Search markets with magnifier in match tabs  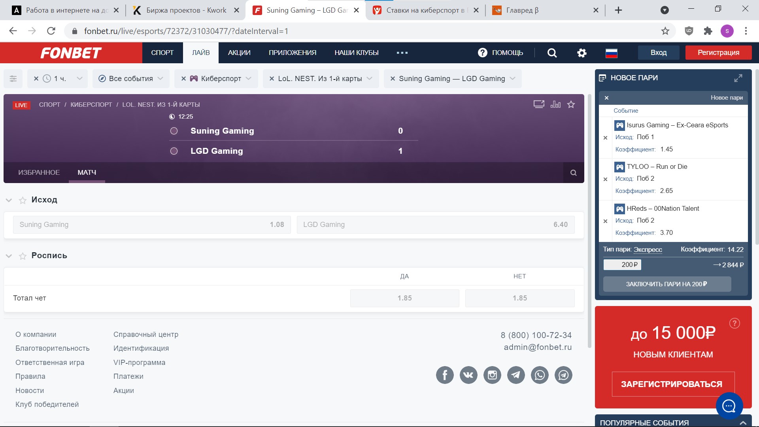(574, 173)
